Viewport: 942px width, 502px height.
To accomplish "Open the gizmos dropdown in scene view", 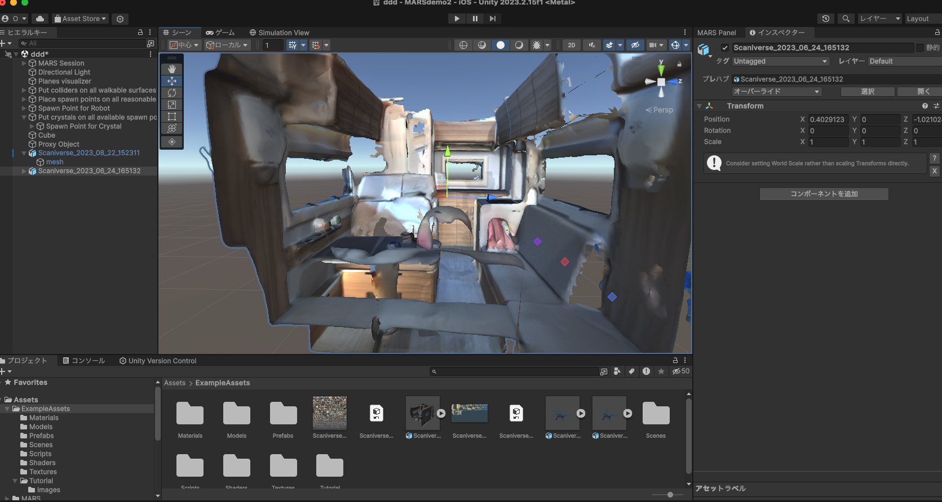I will (686, 45).
